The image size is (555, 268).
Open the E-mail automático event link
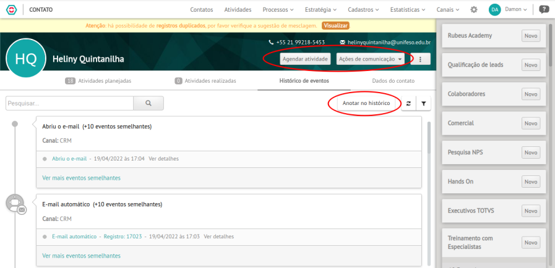tap(74, 237)
